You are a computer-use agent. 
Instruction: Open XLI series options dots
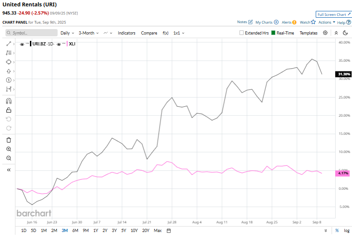pyautogui.click(x=64, y=43)
